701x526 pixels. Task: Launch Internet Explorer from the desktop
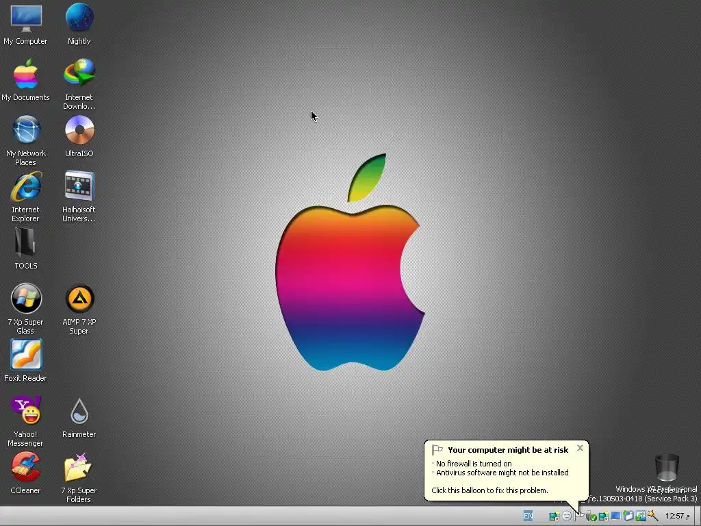tap(25, 197)
